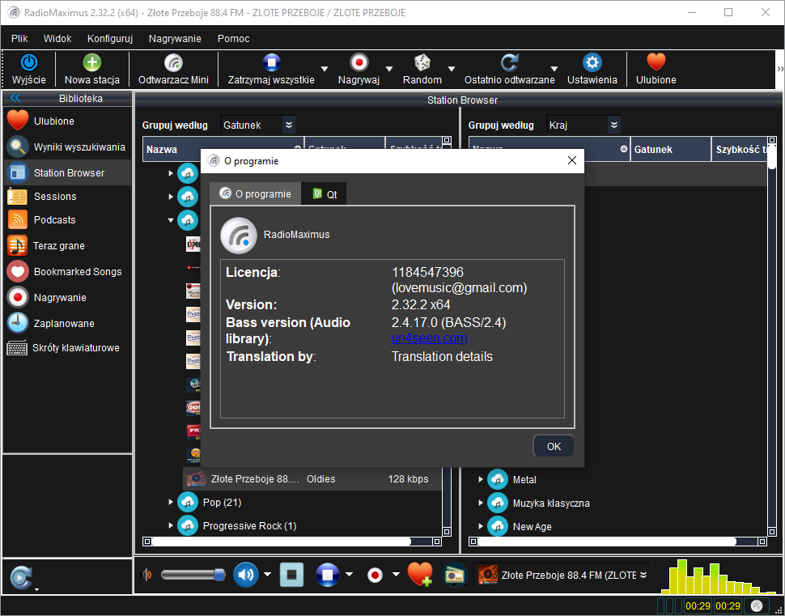Screen dimensions: 785x616
Task: Open the Widok menu
Action: (x=57, y=39)
